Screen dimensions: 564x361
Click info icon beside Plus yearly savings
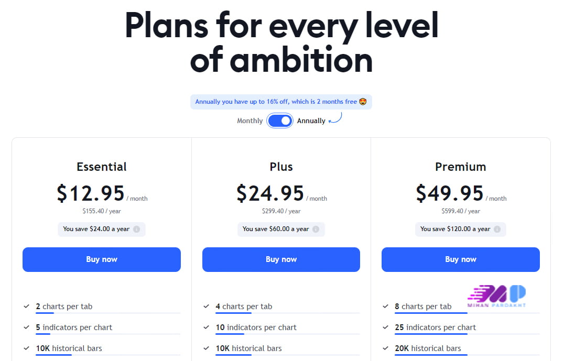316,229
